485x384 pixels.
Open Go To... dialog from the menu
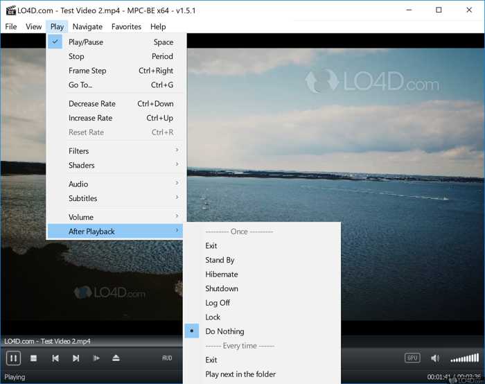click(116, 85)
